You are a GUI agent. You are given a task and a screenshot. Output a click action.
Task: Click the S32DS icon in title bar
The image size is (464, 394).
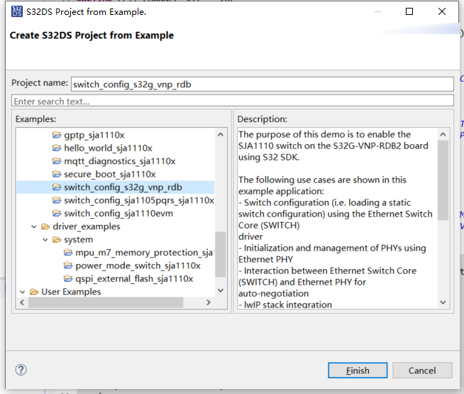[x=17, y=11]
